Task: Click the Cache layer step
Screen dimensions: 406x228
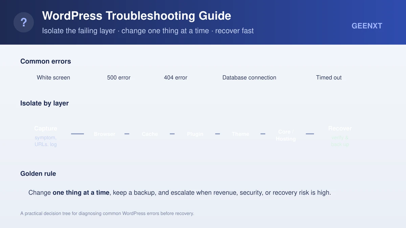Action: click(x=150, y=134)
